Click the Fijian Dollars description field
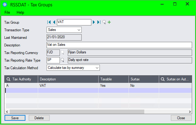This screenshot has height=125, width=196. (130, 53)
